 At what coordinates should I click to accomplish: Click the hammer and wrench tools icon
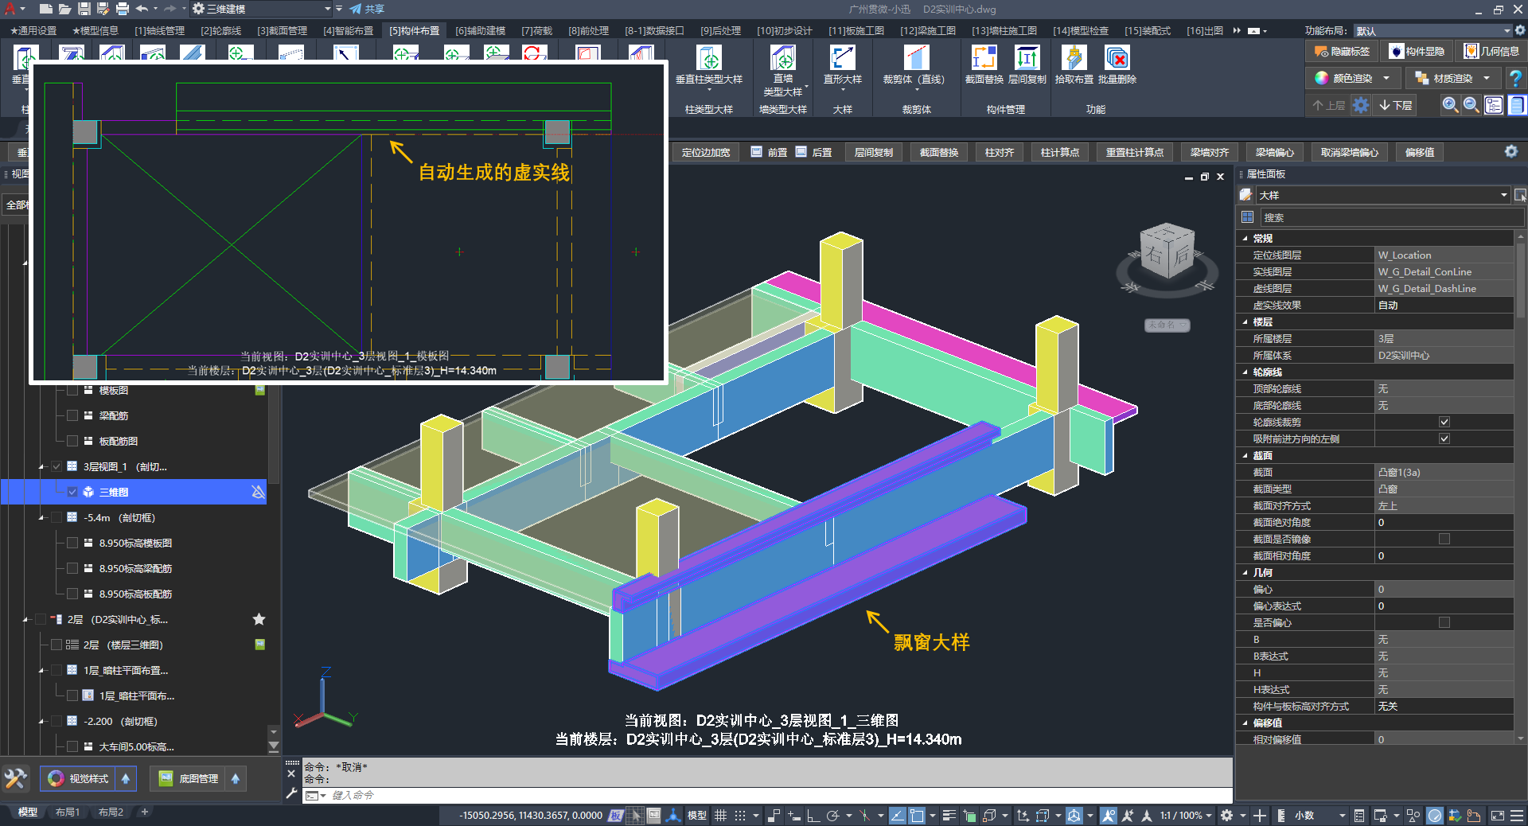pos(16,777)
